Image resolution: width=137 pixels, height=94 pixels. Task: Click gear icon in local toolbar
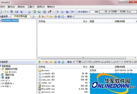(x=59, y=62)
